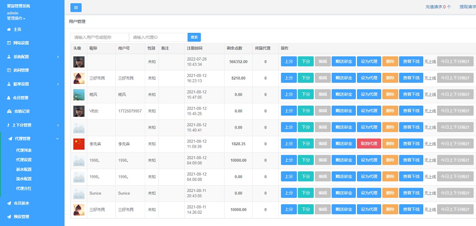The image size is (476, 226).
Task: Click the 网站设置 sidebar icon
Action: tap(9, 43)
